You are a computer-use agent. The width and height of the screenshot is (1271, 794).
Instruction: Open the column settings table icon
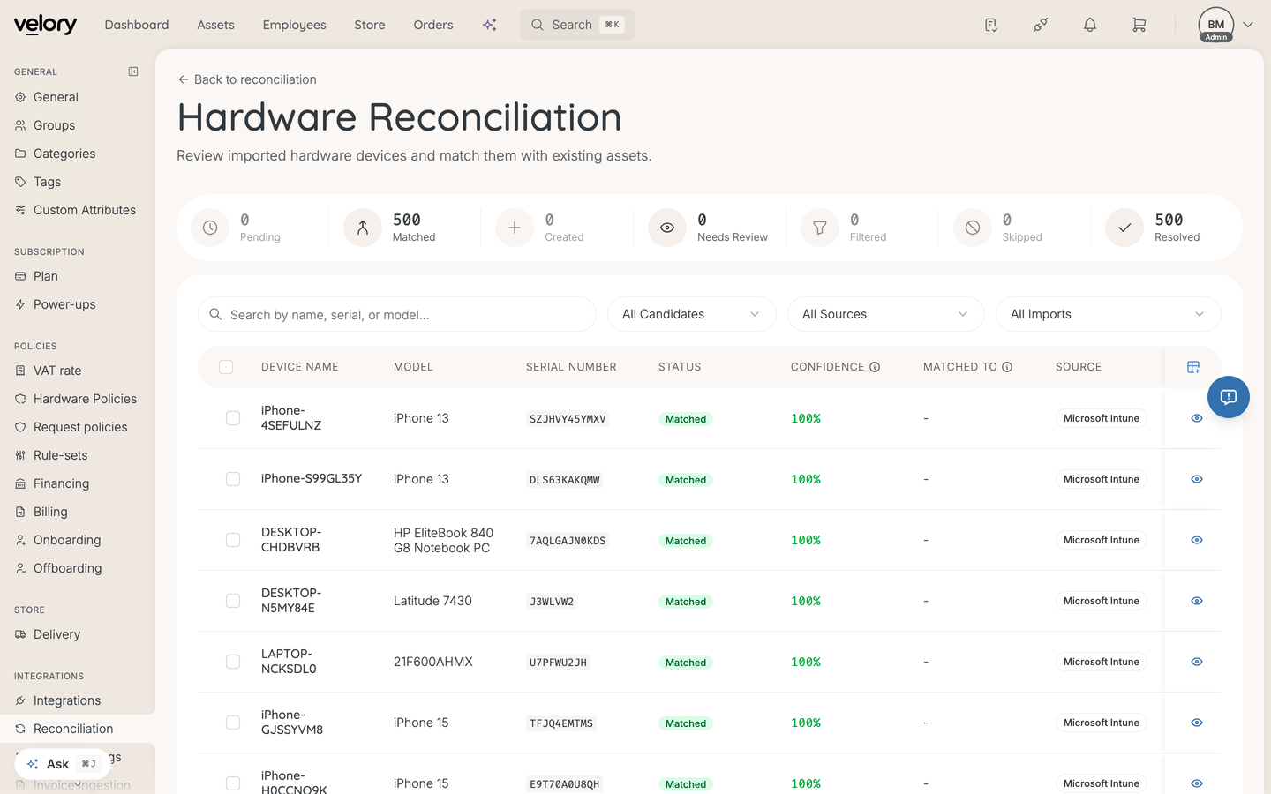(1193, 367)
